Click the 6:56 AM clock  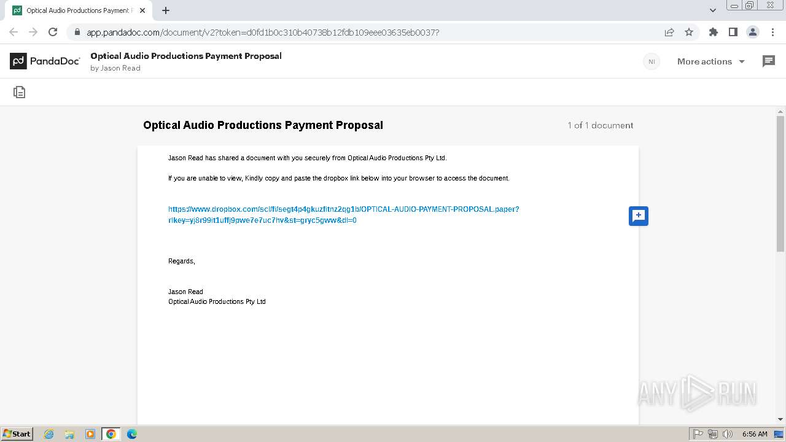pyautogui.click(x=755, y=434)
